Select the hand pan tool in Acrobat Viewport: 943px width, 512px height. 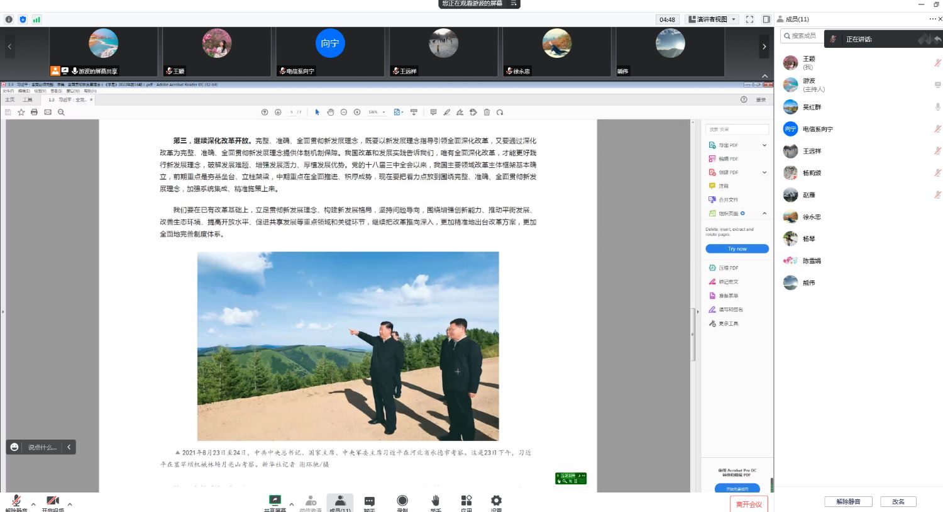(x=330, y=112)
